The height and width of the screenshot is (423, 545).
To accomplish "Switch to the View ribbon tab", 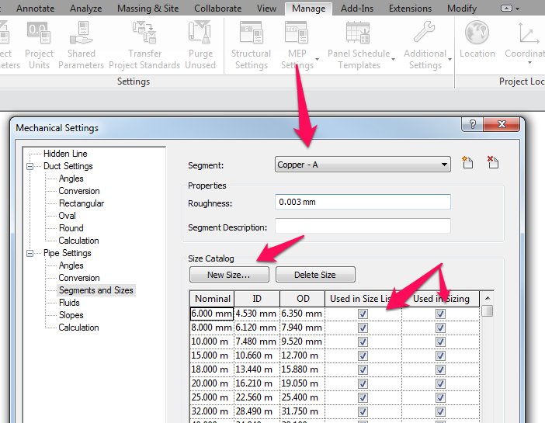I will 266,9.
